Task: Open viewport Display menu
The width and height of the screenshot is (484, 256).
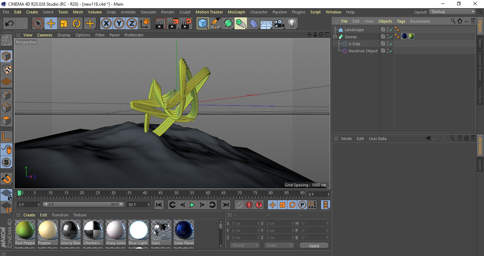Action: (64, 35)
